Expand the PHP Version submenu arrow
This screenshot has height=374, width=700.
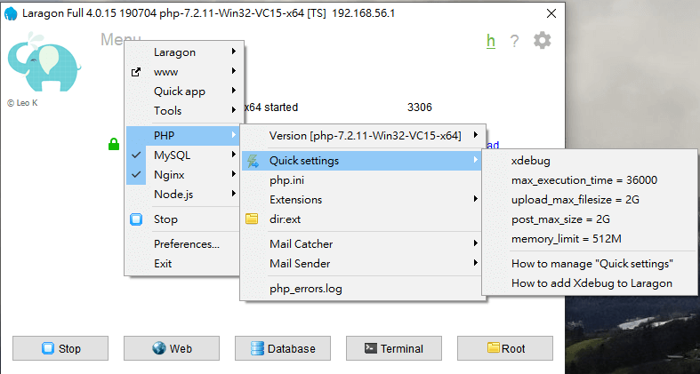[476, 135]
